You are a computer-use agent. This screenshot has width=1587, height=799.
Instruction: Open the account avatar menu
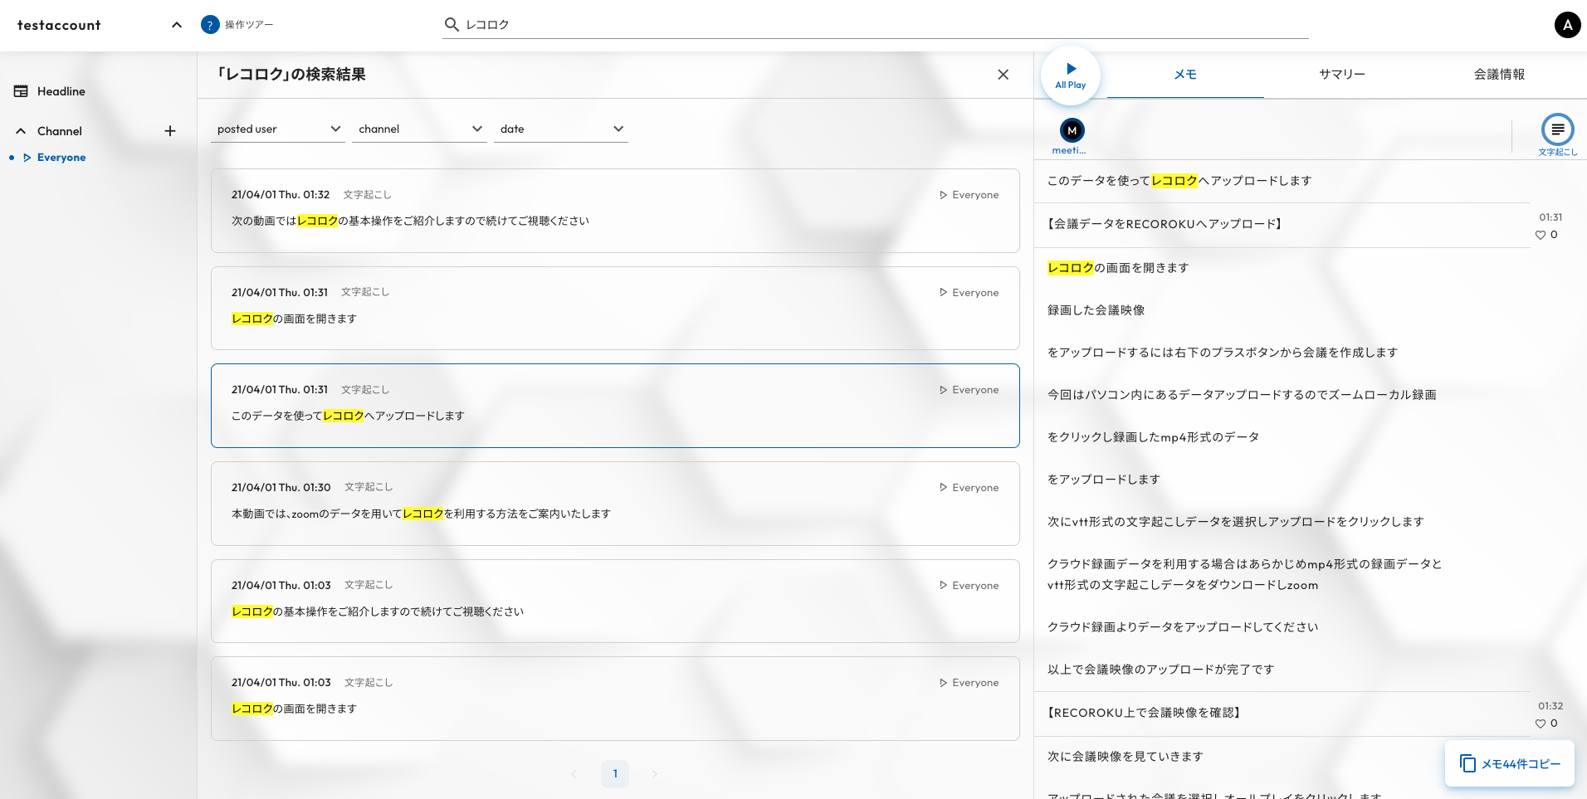tap(1567, 25)
